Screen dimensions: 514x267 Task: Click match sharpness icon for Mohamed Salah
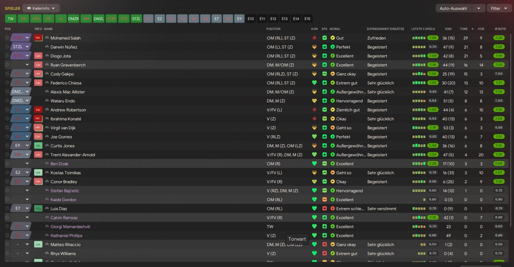click(x=324, y=38)
